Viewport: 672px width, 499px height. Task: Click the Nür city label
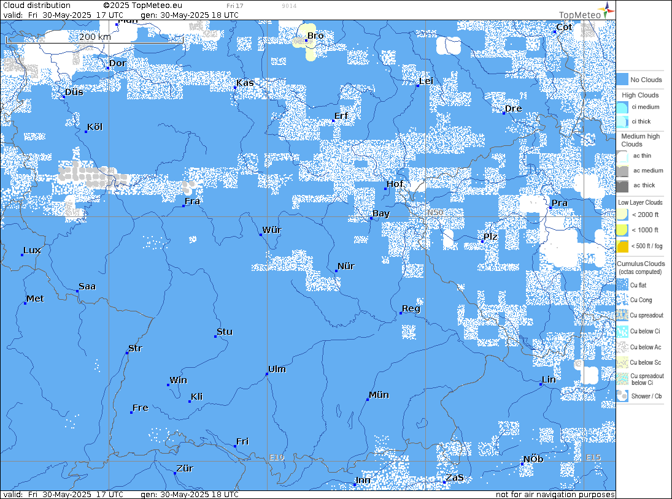[x=346, y=266]
